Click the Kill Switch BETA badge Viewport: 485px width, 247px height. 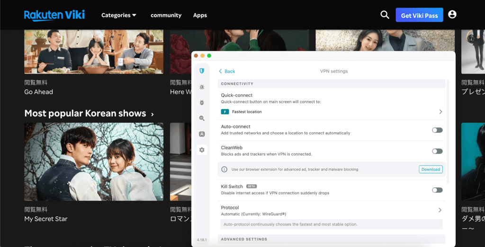pyautogui.click(x=251, y=186)
